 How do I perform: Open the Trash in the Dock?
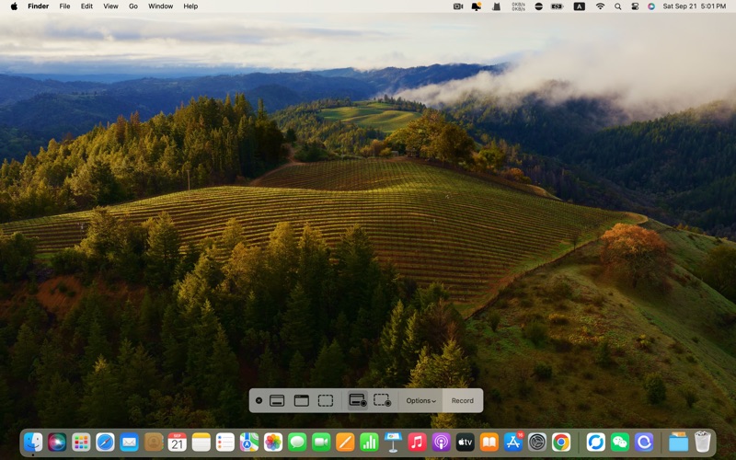tap(703, 442)
